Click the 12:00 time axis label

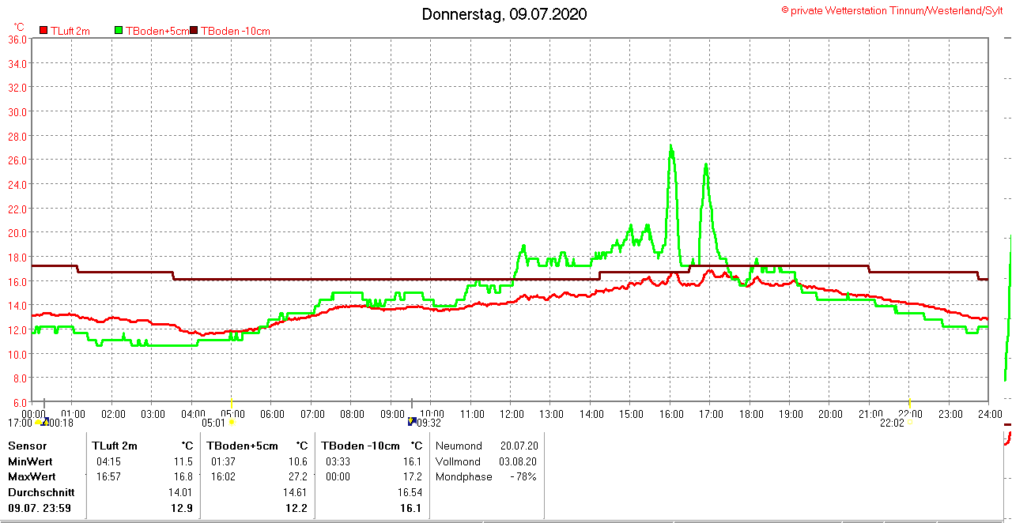[x=512, y=414]
